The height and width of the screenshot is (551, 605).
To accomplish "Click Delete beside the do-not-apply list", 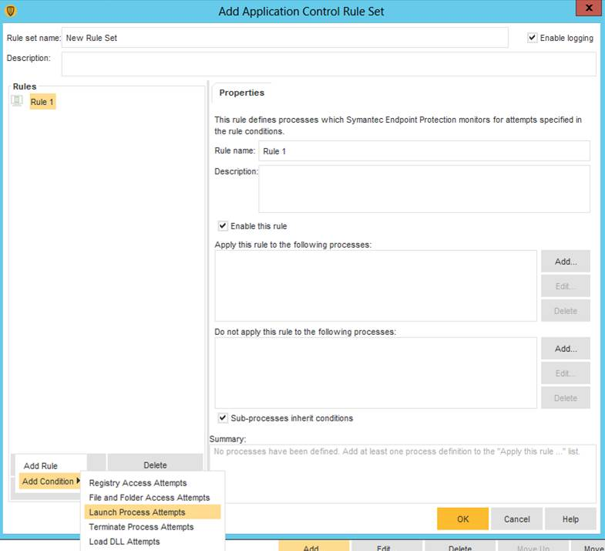I will tap(566, 397).
